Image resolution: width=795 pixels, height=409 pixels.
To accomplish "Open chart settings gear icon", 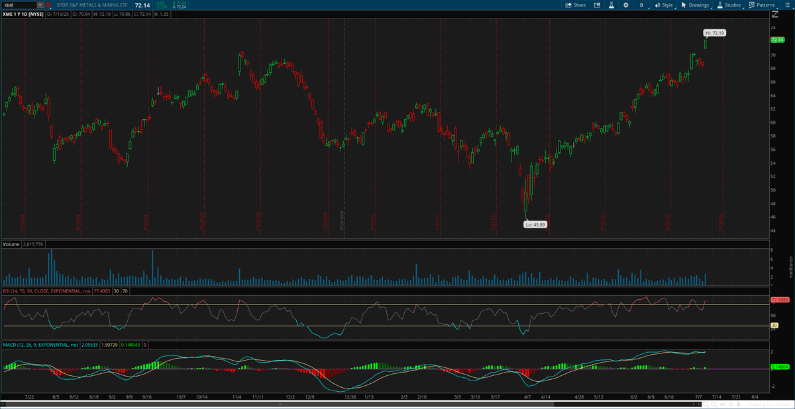I will [x=626, y=5].
